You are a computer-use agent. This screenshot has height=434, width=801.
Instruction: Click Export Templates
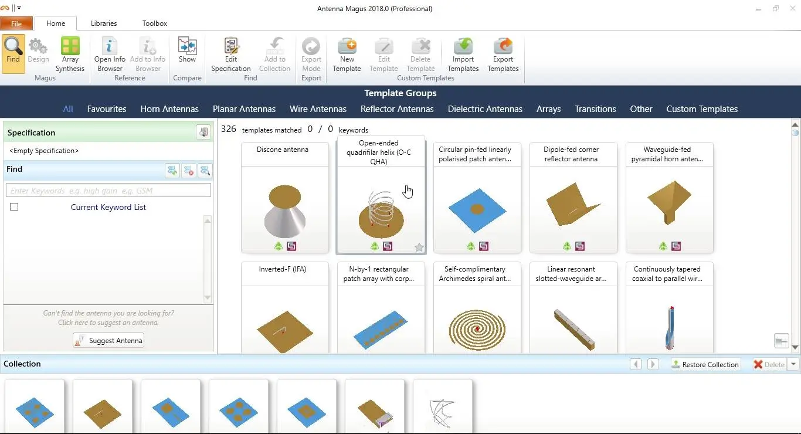(x=503, y=54)
